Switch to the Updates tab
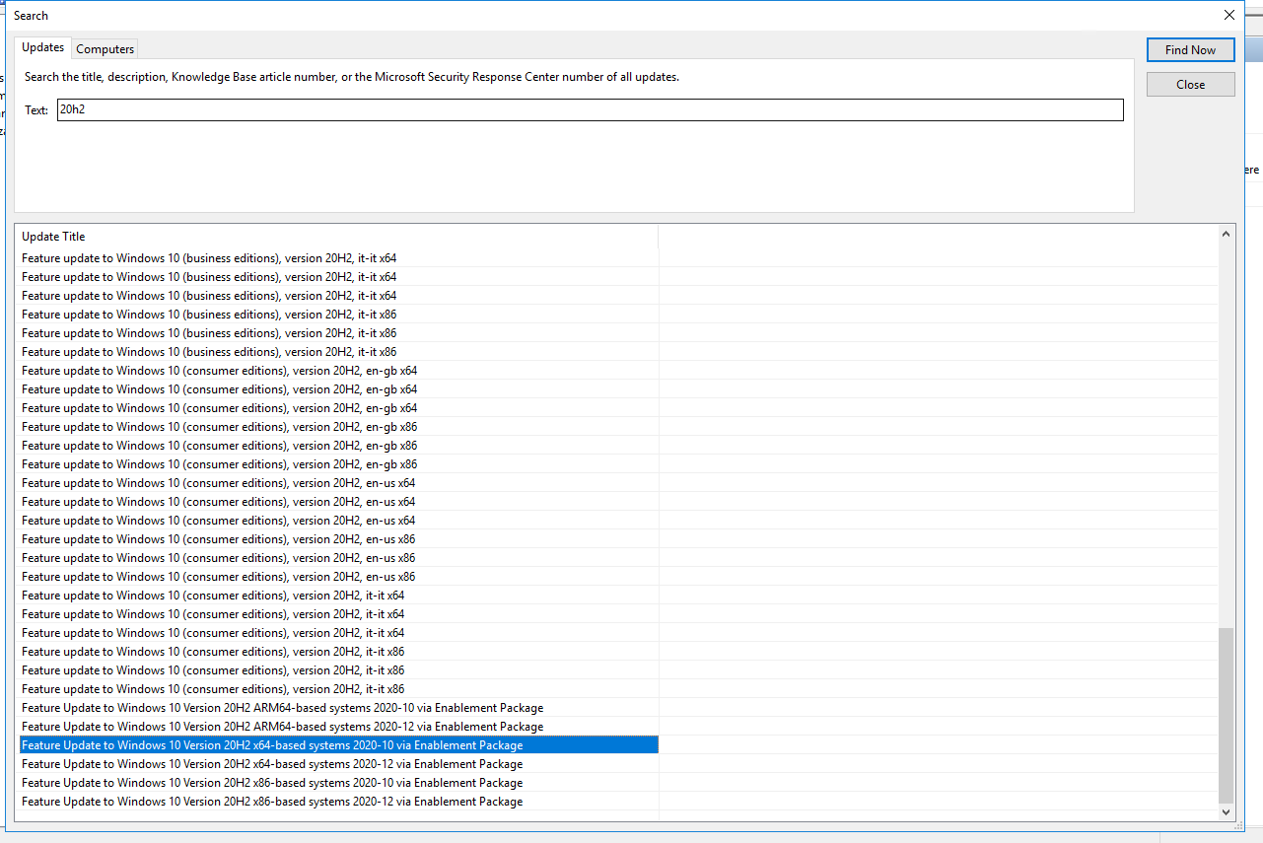 point(42,47)
